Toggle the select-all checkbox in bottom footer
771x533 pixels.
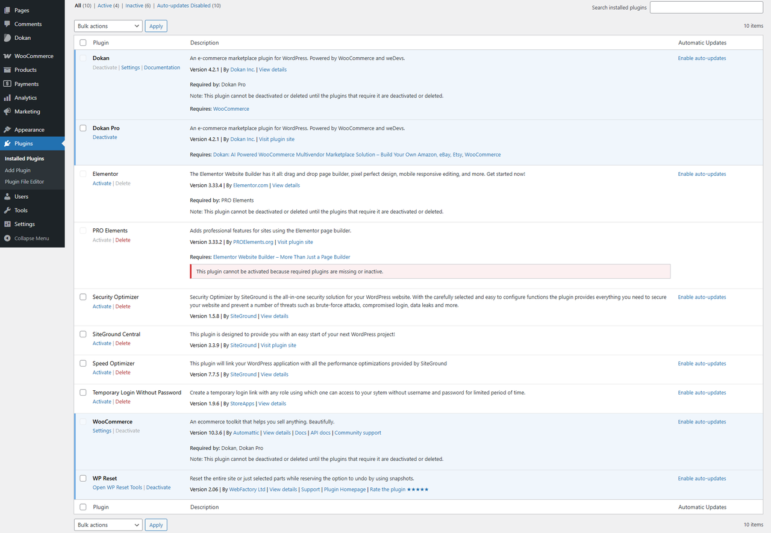click(x=83, y=507)
